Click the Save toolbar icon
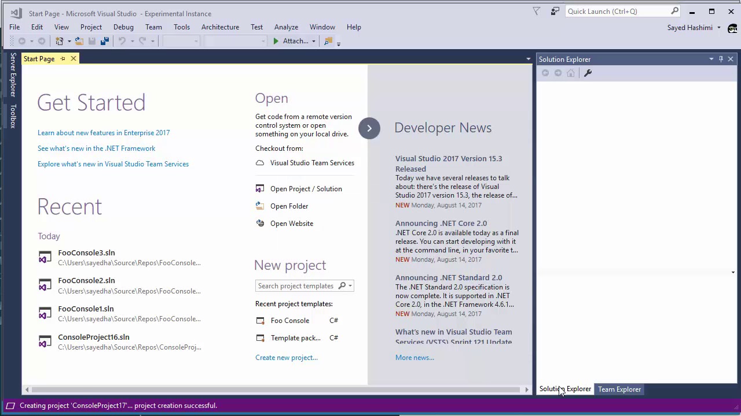This screenshot has height=416, width=741. pyautogui.click(x=92, y=41)
